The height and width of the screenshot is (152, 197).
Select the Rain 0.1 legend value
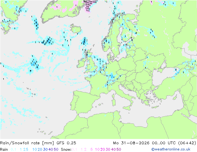click(x=13, y=150)
